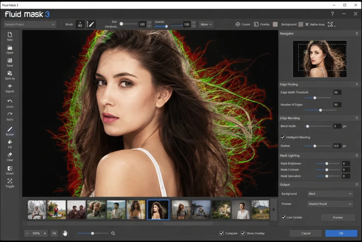Export the image via Export icon
Screen dimensions: 362x242
[x=10, y=86]
